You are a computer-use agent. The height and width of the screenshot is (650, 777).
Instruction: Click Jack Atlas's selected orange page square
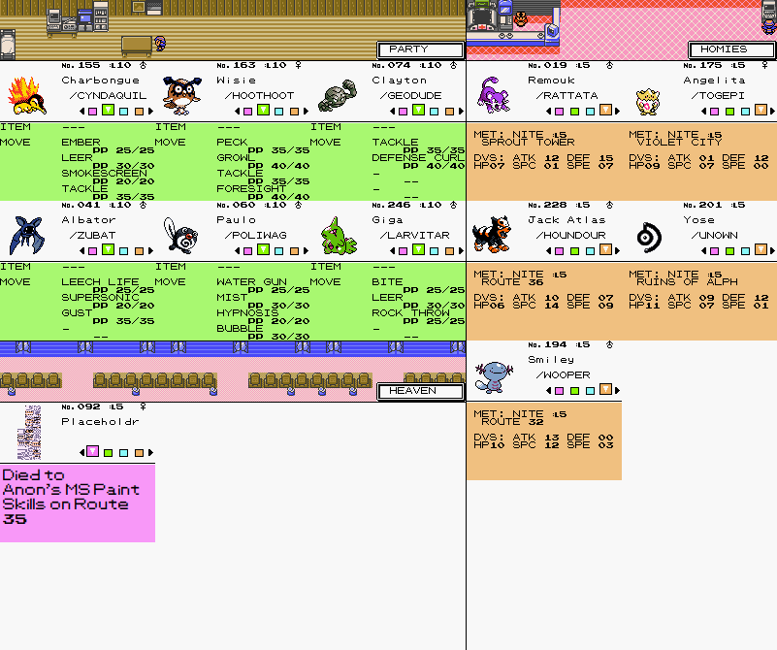(x=605, y=249)
